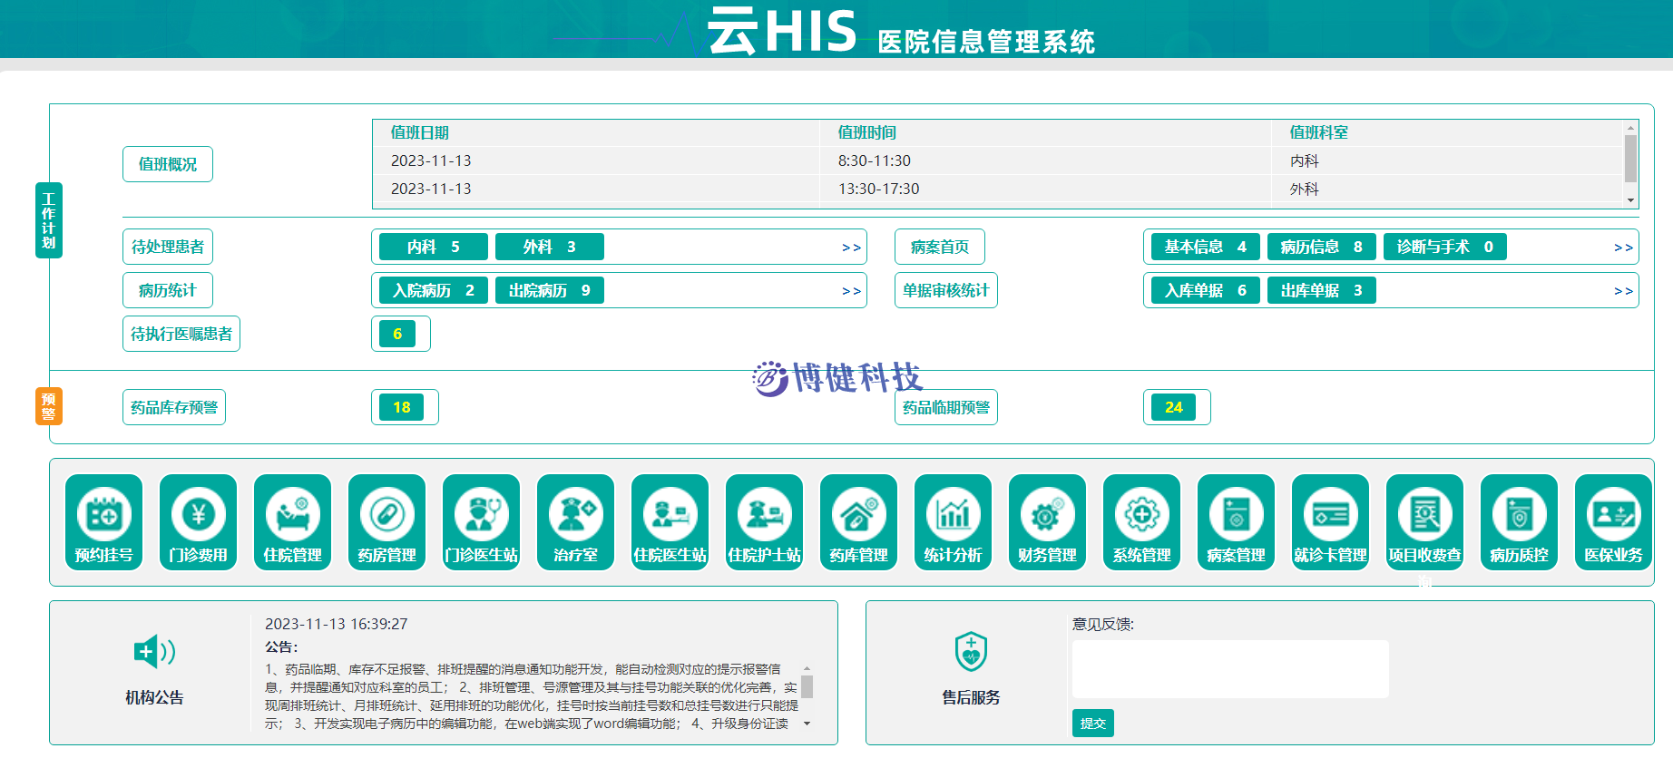Click the duty table scrollbar up arrow
The height and width of the screenshot is (758, 1673).
click(x=1630, y=128)
